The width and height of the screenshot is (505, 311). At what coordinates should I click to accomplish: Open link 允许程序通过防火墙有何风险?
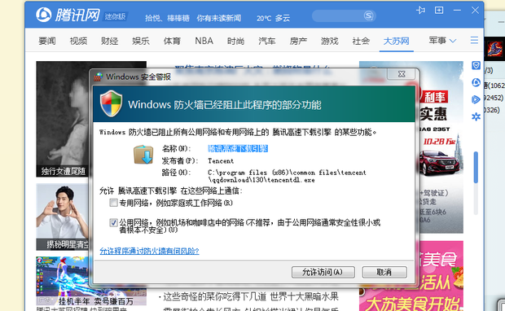[149, 251]
